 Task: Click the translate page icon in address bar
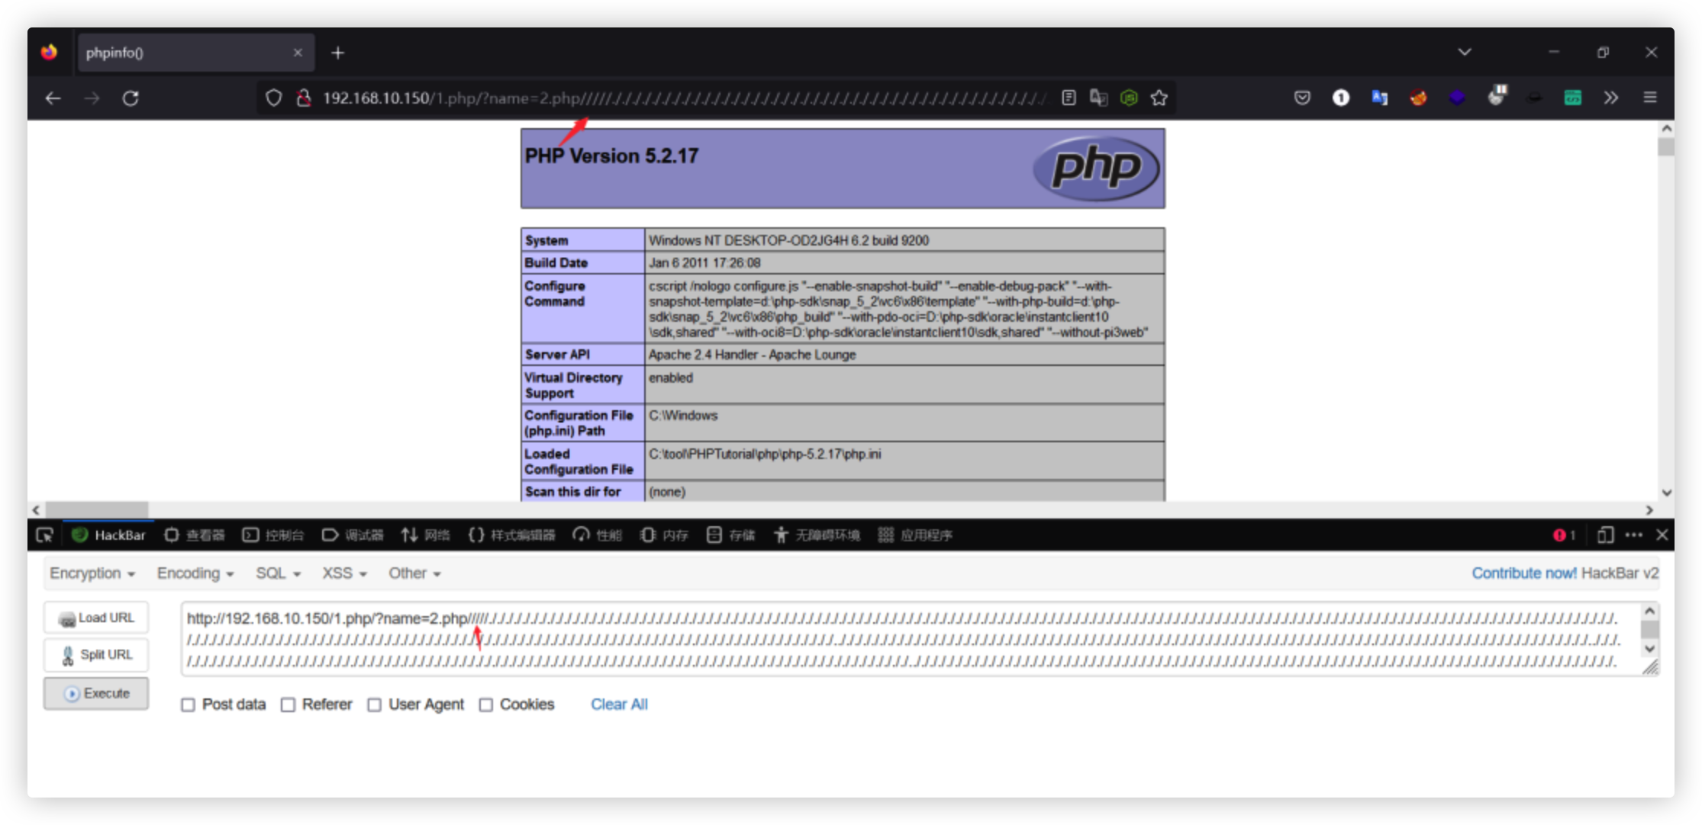point(1099,98)
